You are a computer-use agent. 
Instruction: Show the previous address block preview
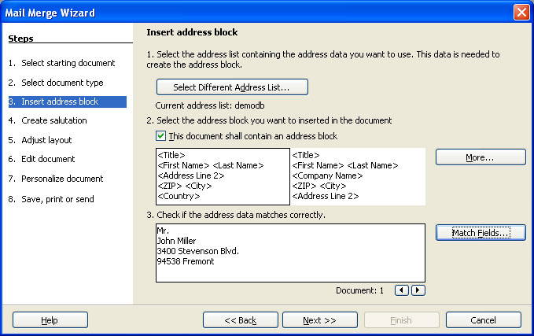tap(402, 290)
